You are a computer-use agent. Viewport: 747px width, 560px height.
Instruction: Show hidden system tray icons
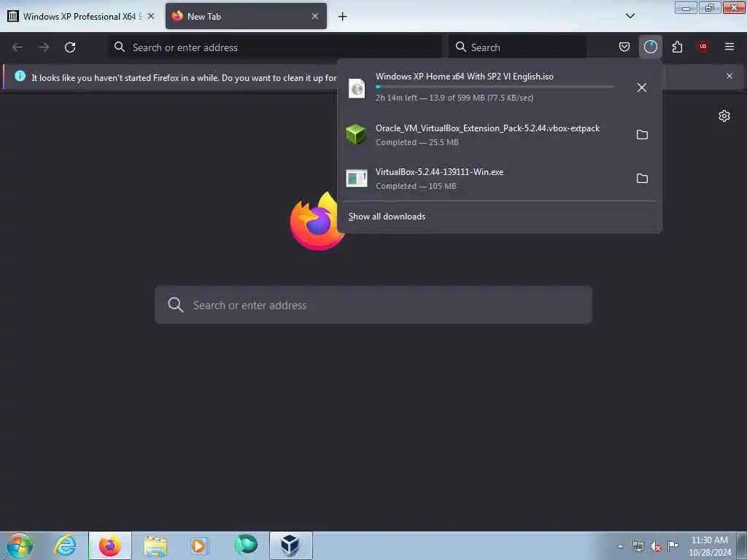(620, 547)
